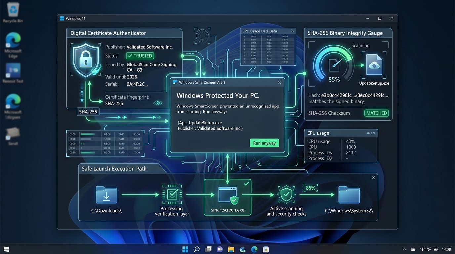455x254 pixels.
Task: Open File Explorer from the taskbar
Action: pos(231,249)
